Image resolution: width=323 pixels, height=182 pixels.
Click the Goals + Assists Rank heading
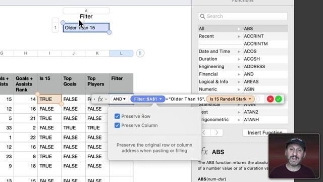coord(26,84)
